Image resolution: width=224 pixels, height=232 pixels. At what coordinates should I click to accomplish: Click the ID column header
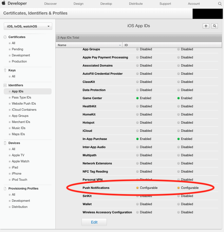(172, 45)
